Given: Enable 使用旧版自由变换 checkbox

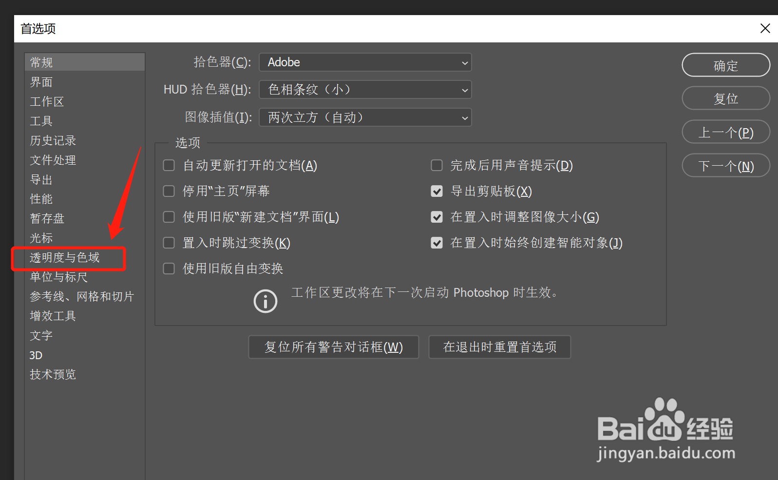Looking at the screenshot, I should click(169, 269).
